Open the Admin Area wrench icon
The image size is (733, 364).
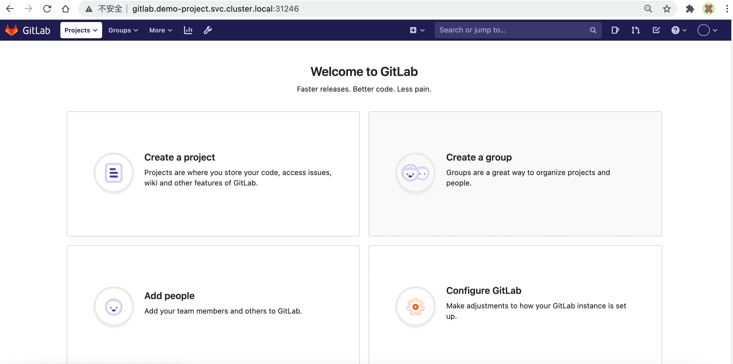point(207,30)
